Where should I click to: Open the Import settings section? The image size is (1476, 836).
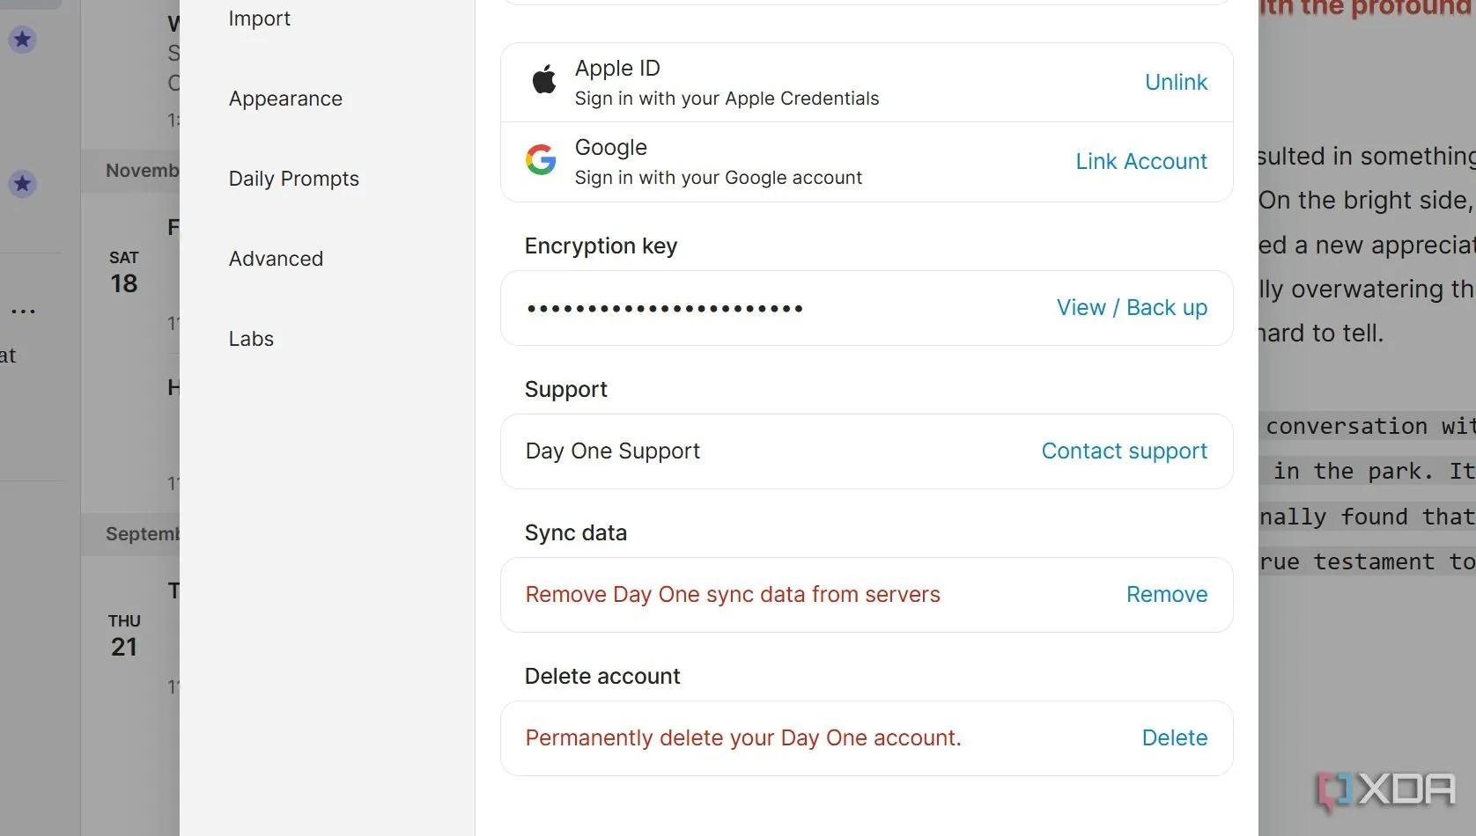[259, 18]
